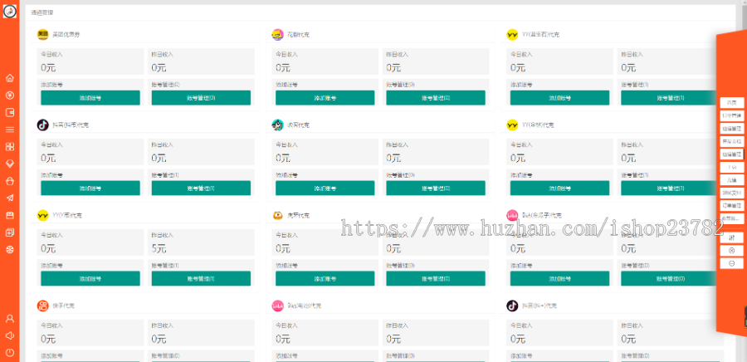This screenshot has height=362, width=747.
Task: Click the diamond icon in the sidebar
Action: [9, 164]
